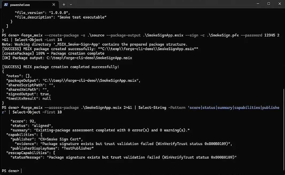Click the "packageOutput" JSON line
Viewport: 285px width, 175px height.
coord(73,80)
